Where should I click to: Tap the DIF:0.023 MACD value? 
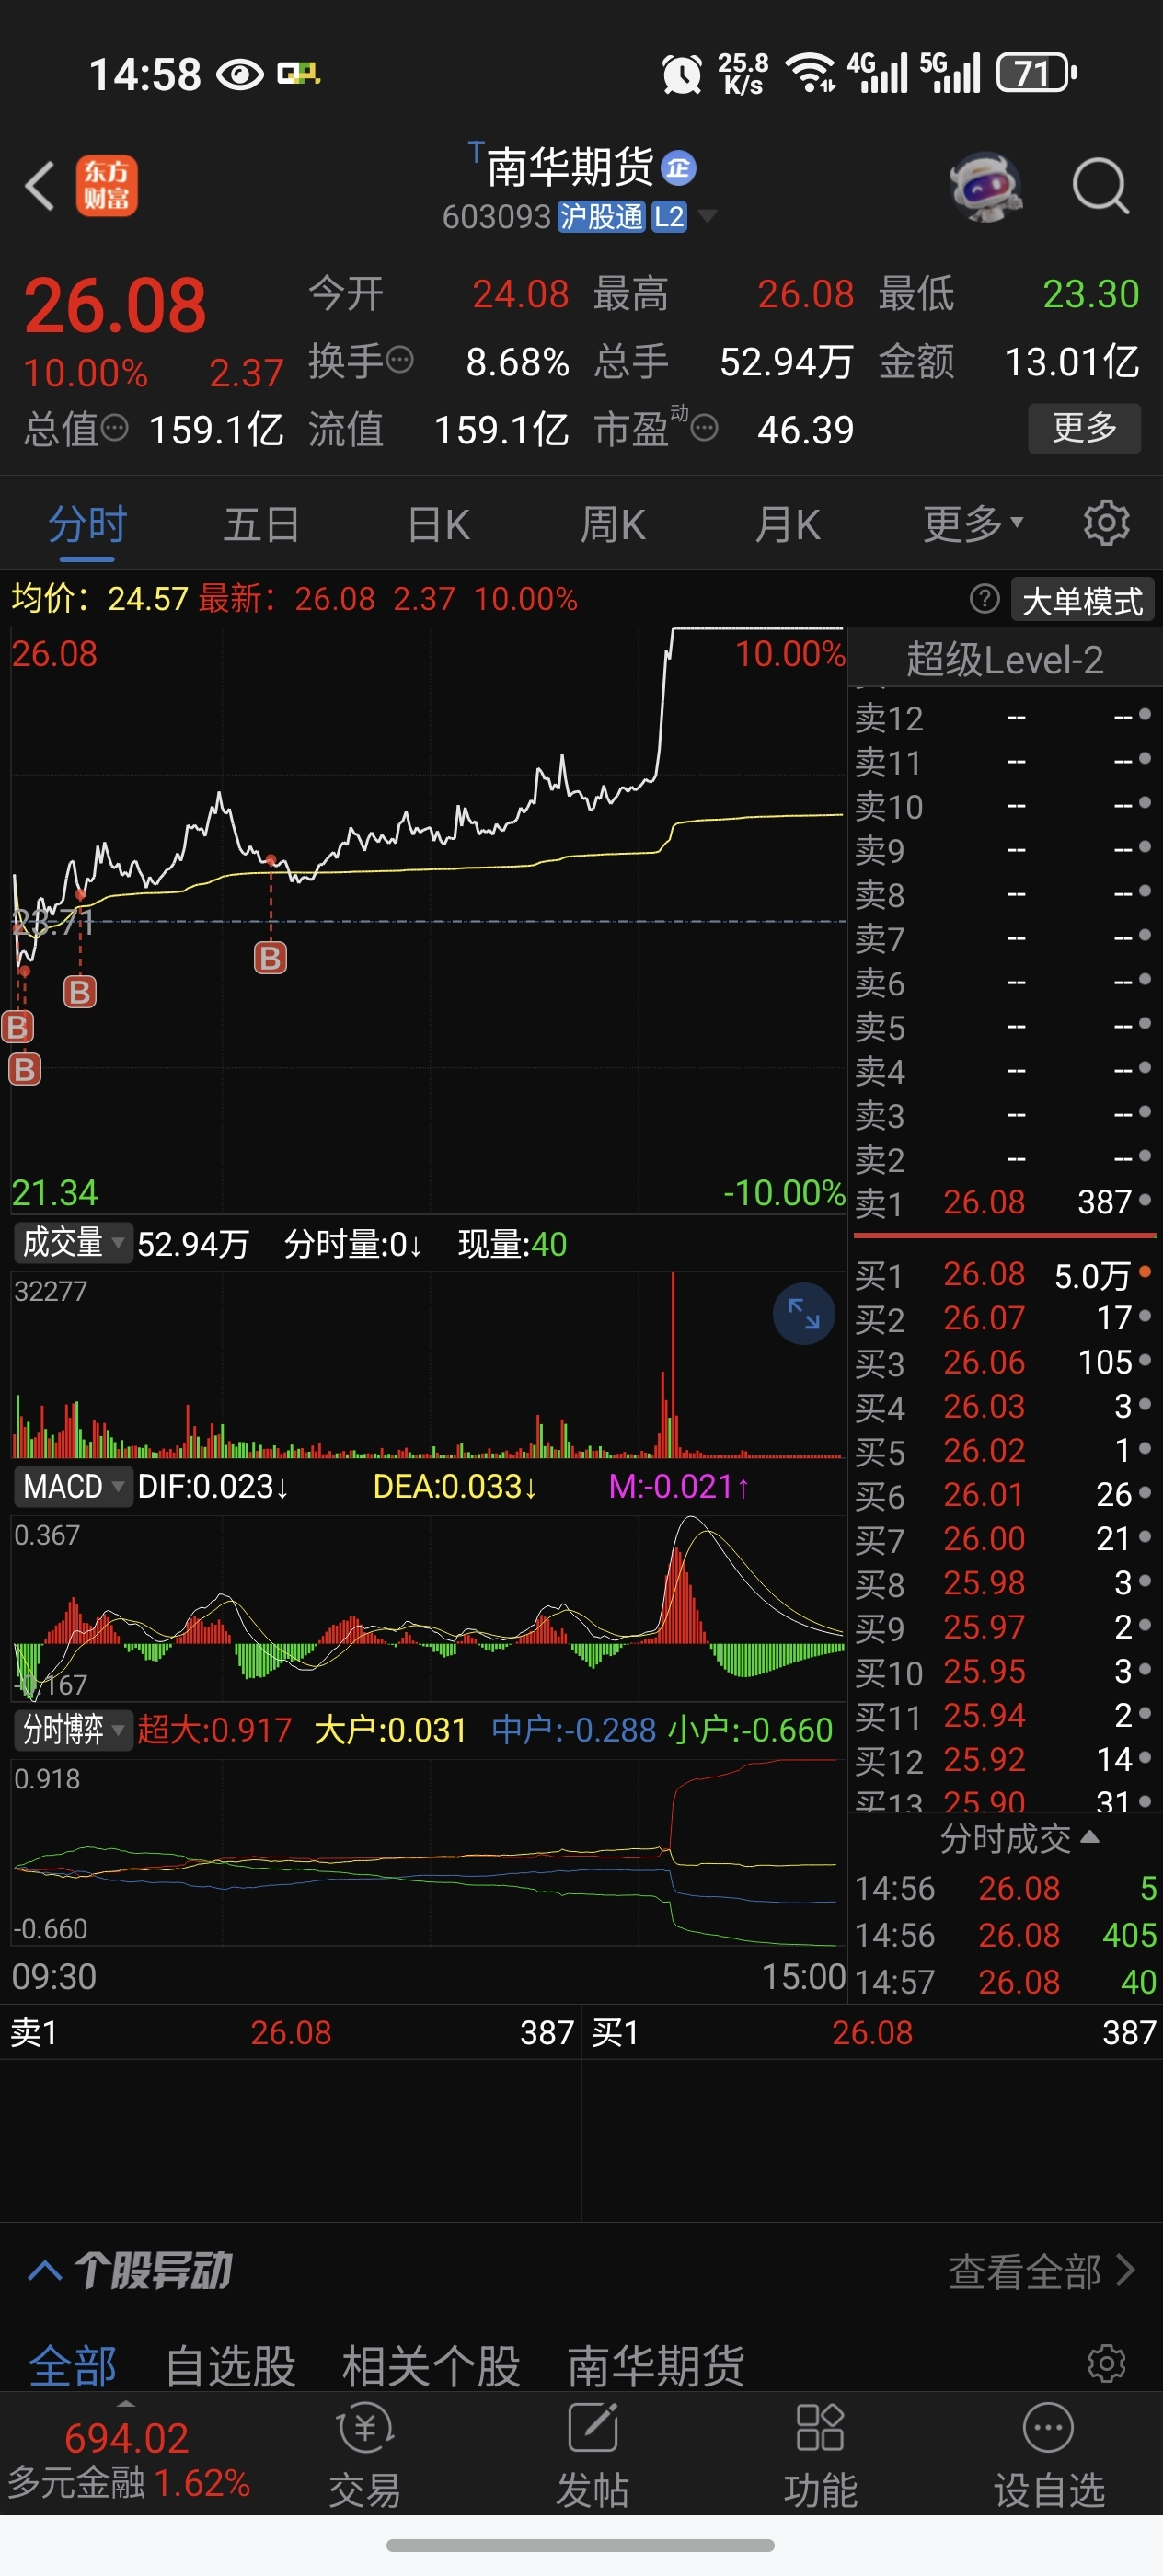pos(213,1486)
